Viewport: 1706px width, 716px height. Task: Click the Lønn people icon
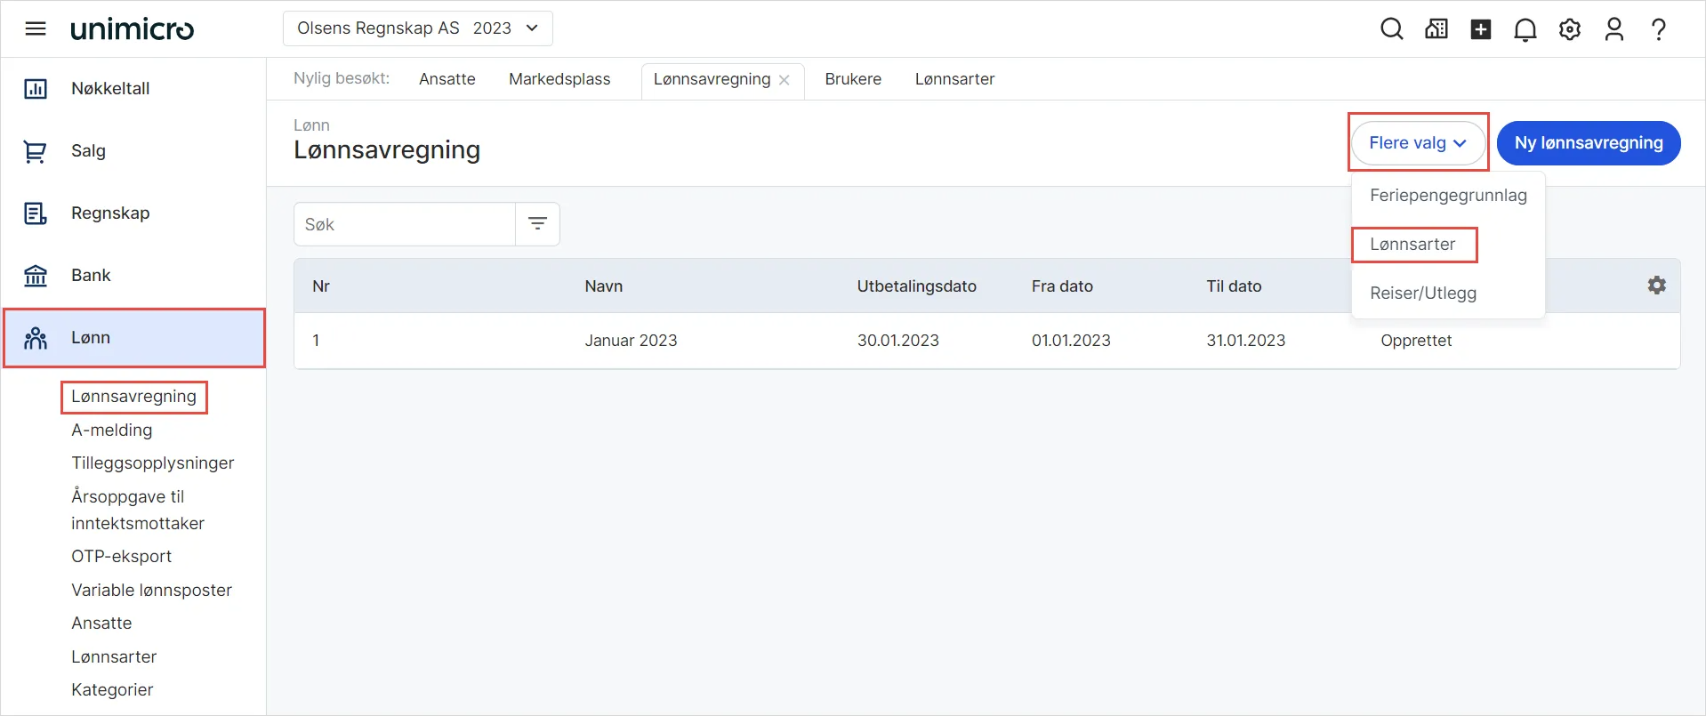tap(36, 338)
